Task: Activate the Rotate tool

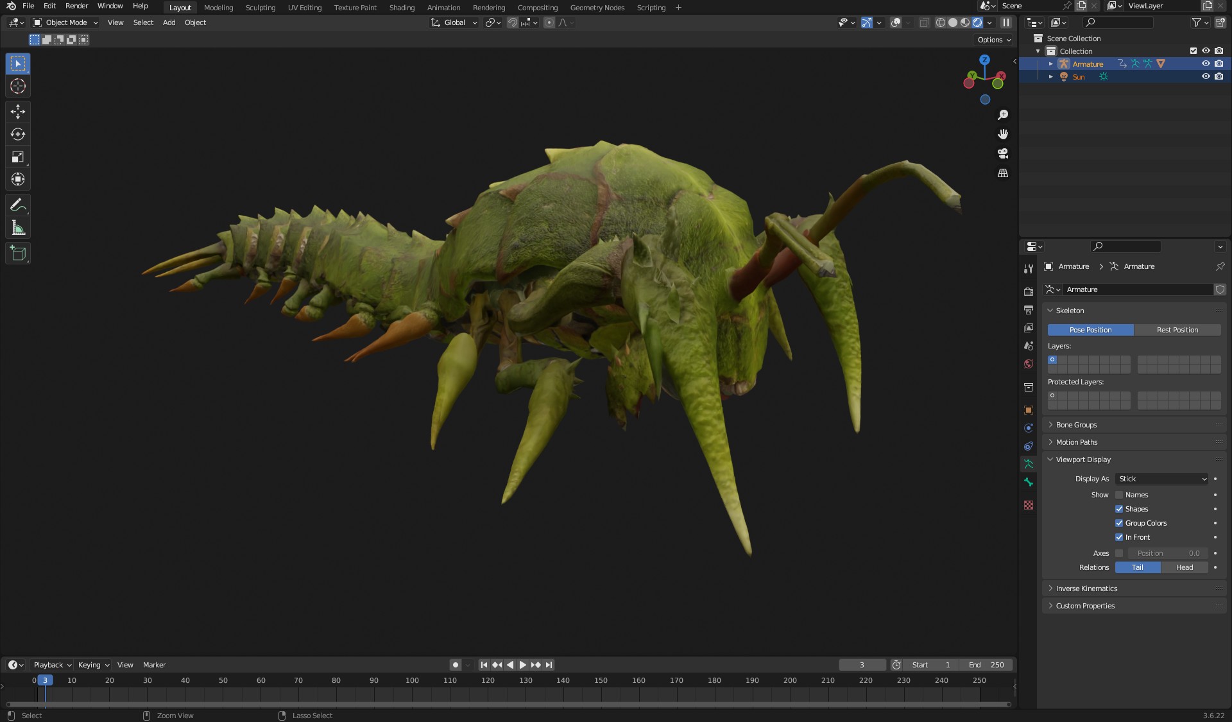Action: click(18, 134)
